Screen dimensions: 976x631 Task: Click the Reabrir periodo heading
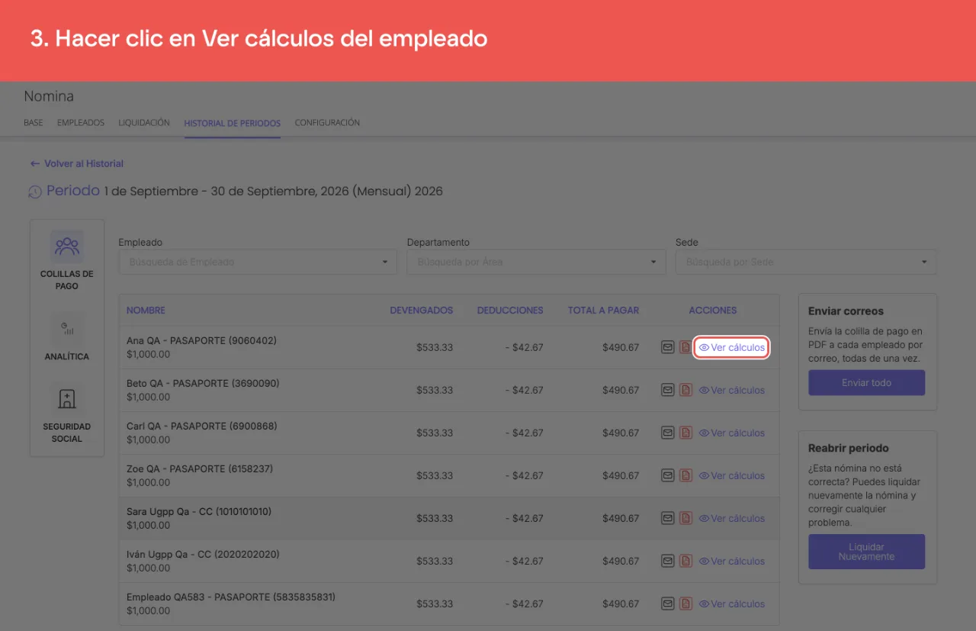(849, 448)
